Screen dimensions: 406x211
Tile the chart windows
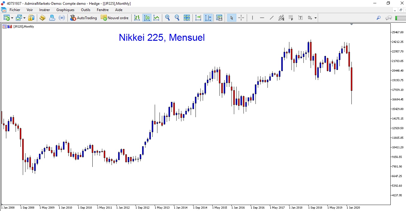pyautogui.click(x=187, y=18)
